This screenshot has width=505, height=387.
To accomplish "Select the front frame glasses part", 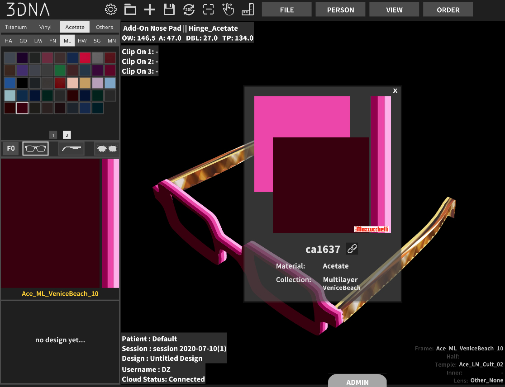I will 35,149.
